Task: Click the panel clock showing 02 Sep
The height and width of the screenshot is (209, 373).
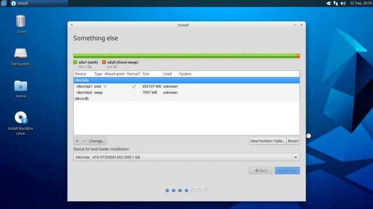Action: [361, 3]
